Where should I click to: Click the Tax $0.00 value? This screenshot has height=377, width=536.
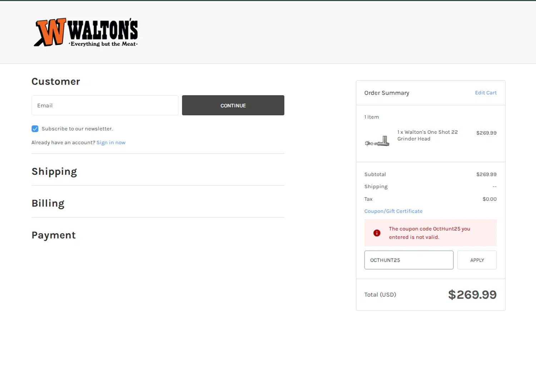[x=490, y=199]
